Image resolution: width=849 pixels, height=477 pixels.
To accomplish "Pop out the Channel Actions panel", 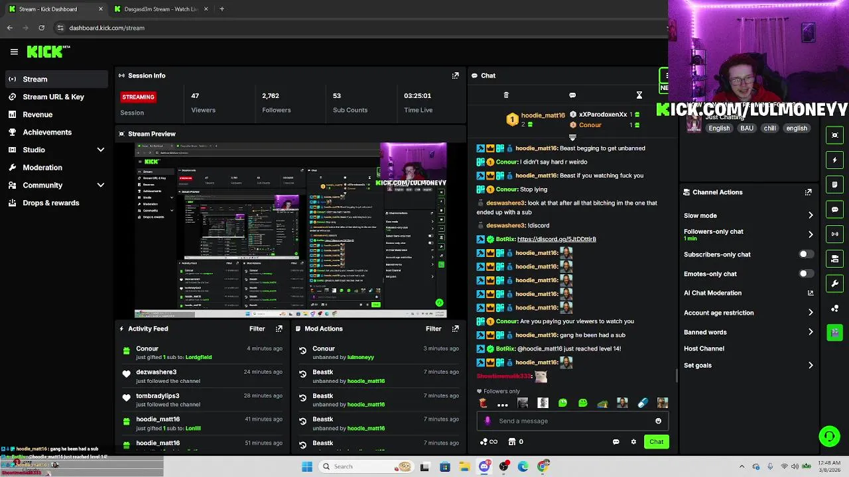I will click(808, 192).
